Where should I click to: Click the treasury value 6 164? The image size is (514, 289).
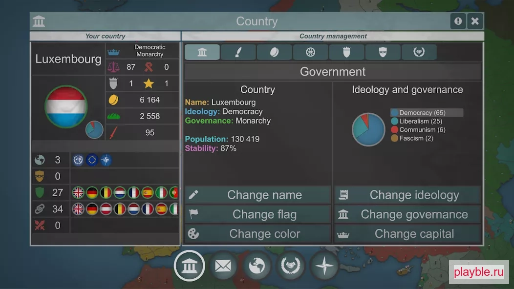[x=150, y=100]
